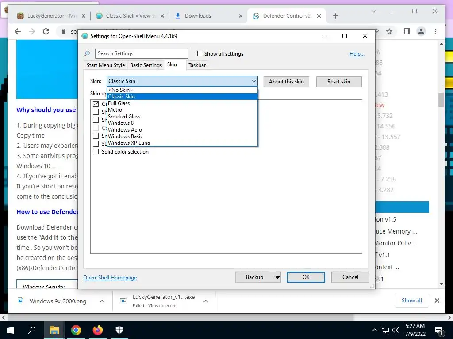Open Chrome profile avatar
This screenshot has width=453, height=339.
421,31
